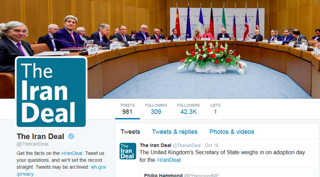
Task: Click @TheIranDeal handle in the tweet header
Action: click(x=187, y=145)
